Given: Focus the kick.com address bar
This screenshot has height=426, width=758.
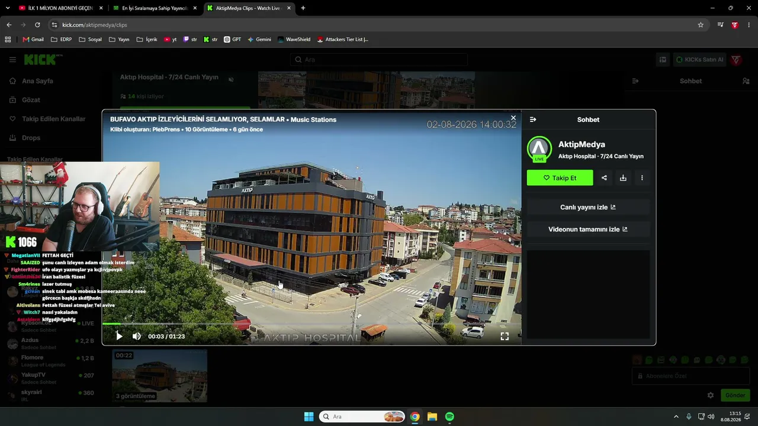Looking at the screenshot, I should pyautogui.click(x=376, y=25).
